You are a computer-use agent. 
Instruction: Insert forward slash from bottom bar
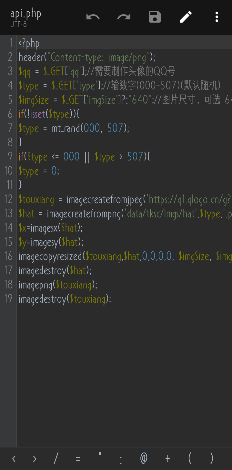(x=56, y=458)
